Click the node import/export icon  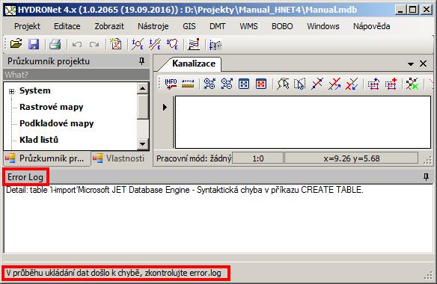(x=138, y=44)
